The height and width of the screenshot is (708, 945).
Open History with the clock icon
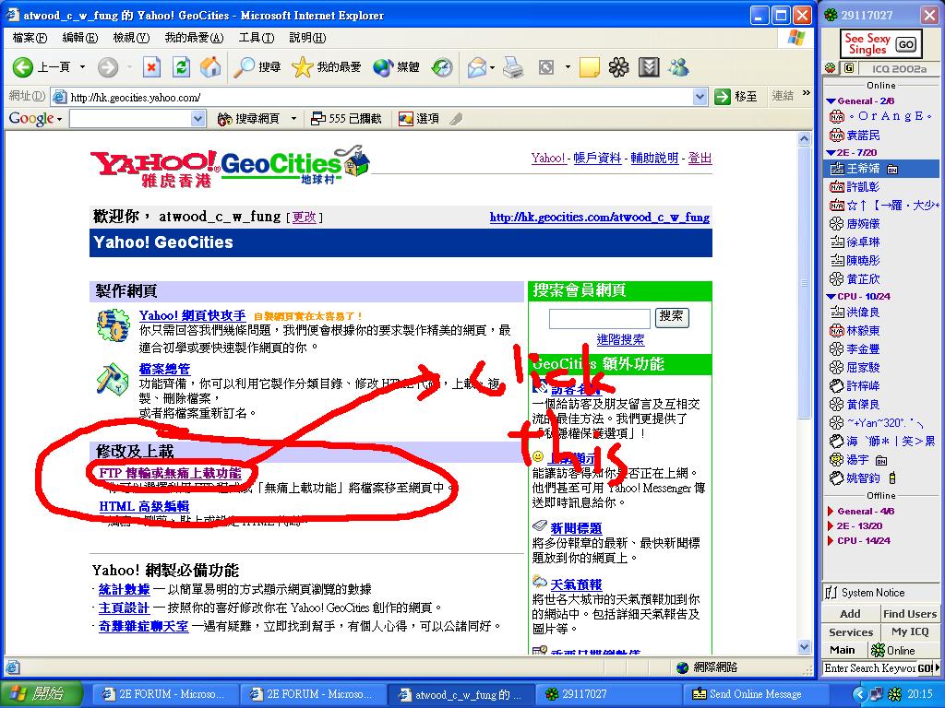pyautogui.click(x=442, y=66)
